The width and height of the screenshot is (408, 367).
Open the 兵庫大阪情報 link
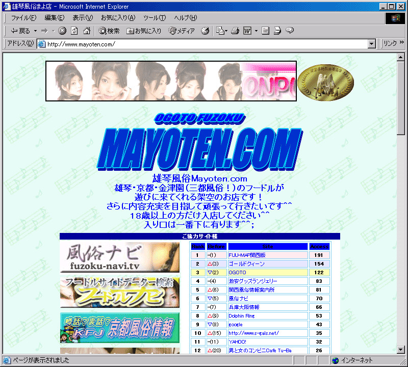pos(244,307)
